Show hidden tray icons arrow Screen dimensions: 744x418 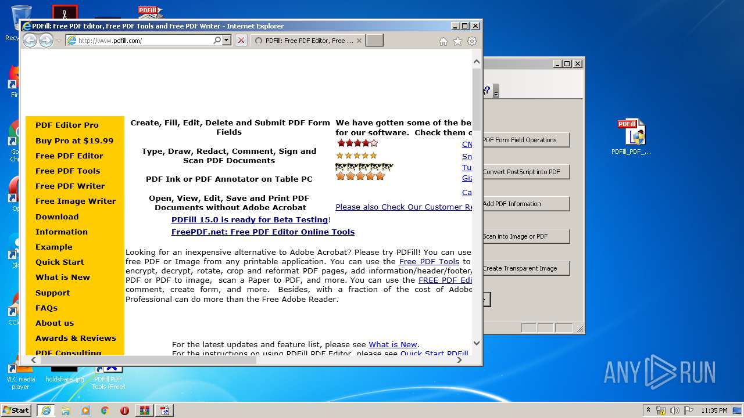649,410
